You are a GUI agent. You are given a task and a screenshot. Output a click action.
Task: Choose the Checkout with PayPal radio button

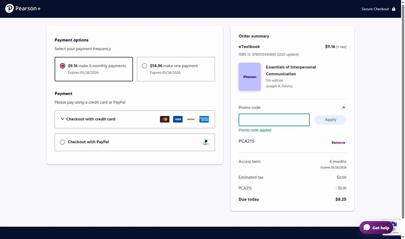(62, 142)
